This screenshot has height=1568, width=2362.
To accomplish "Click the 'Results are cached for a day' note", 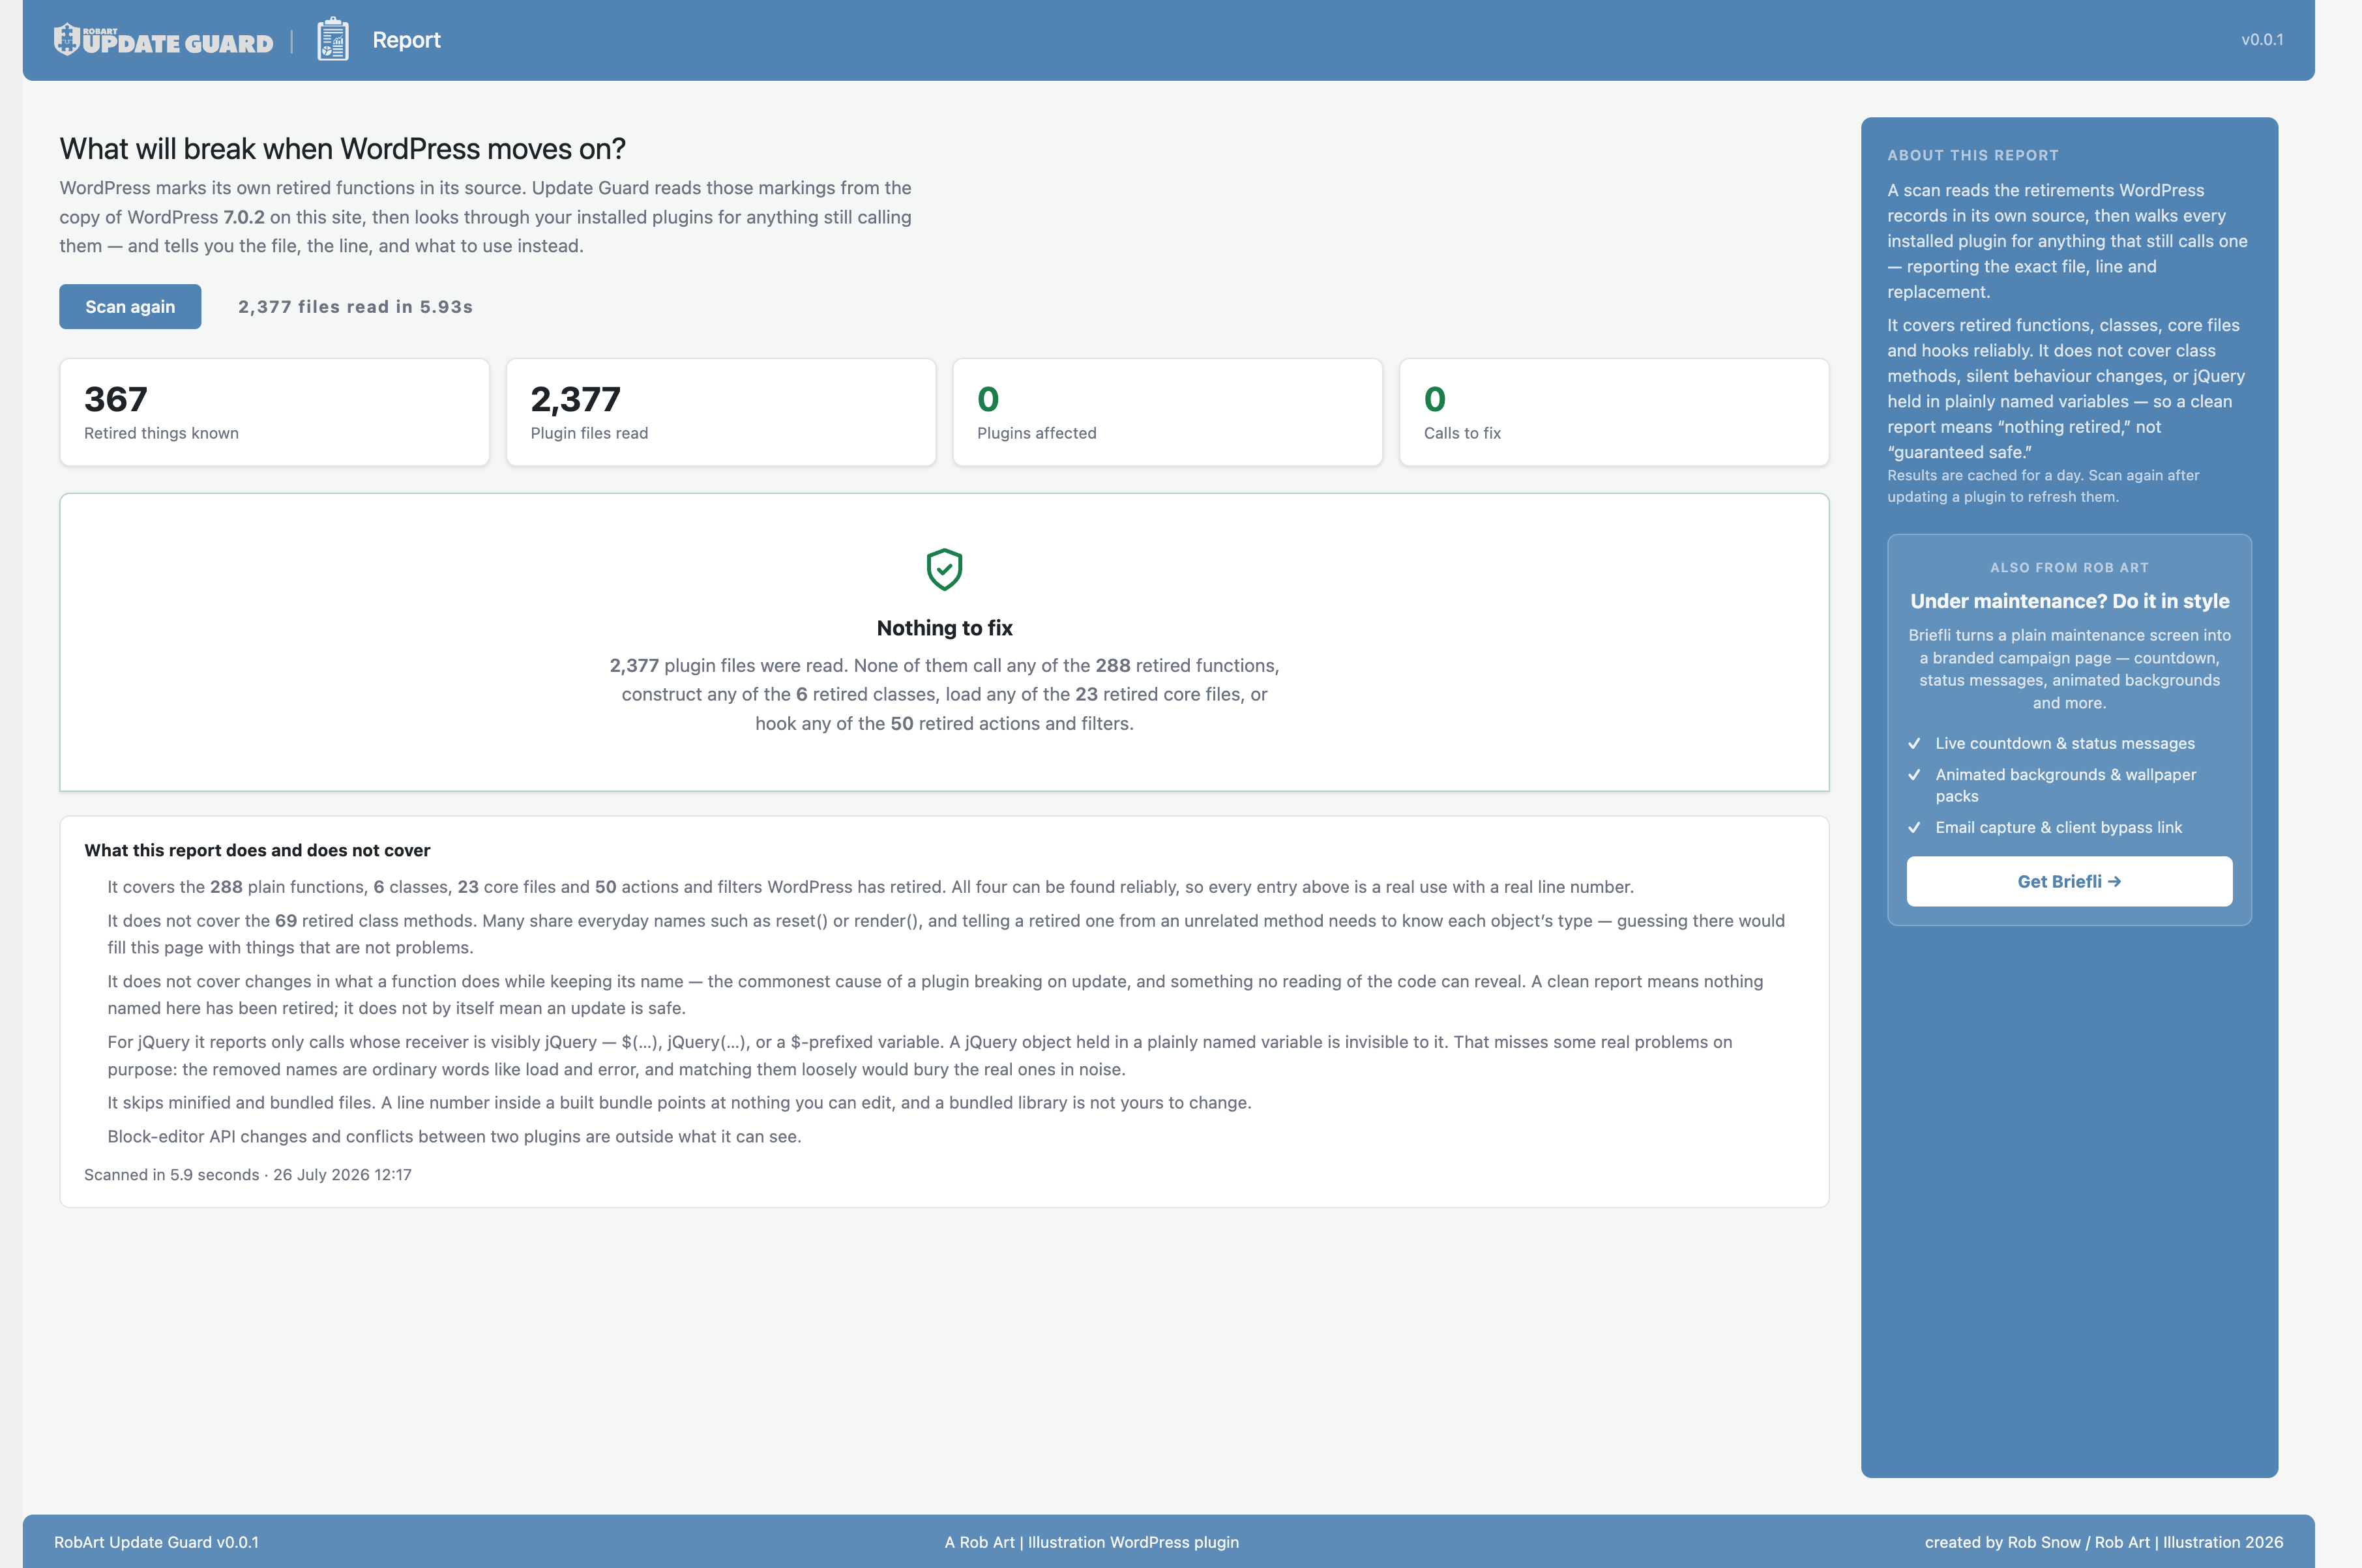I will click(x=2043, y=486).
